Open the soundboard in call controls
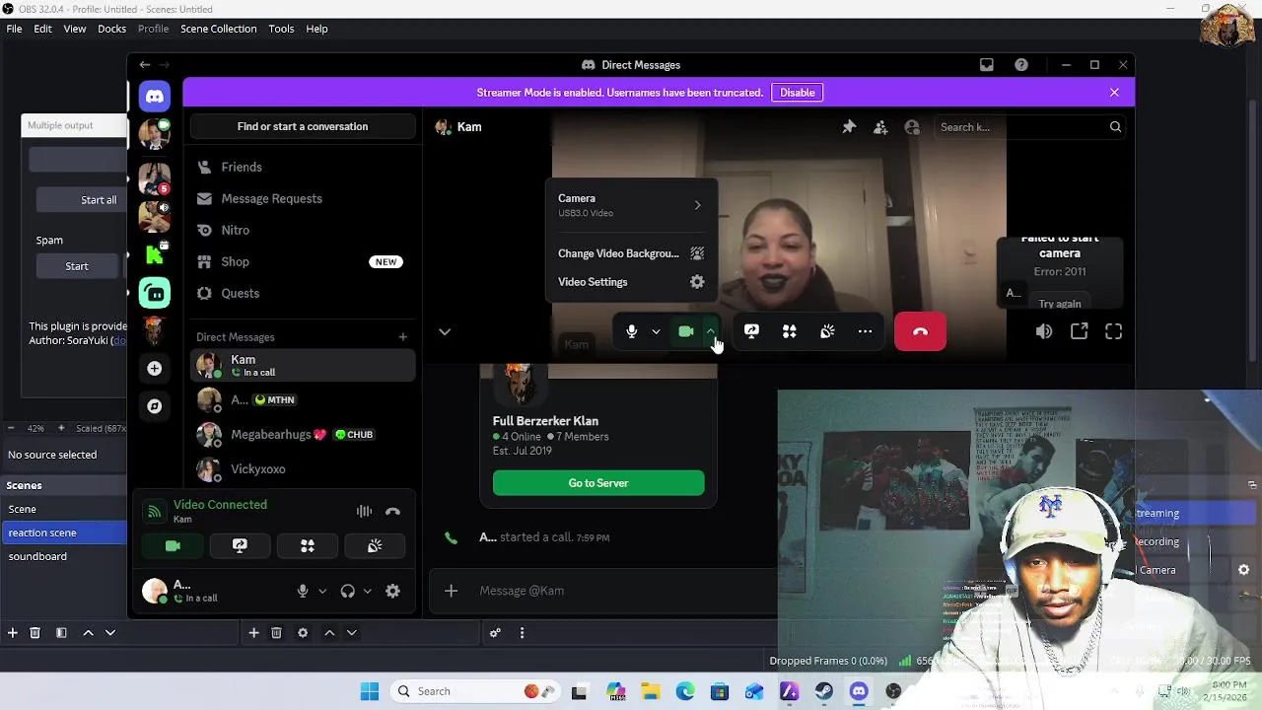1262x710 pixels. (827, 331)
